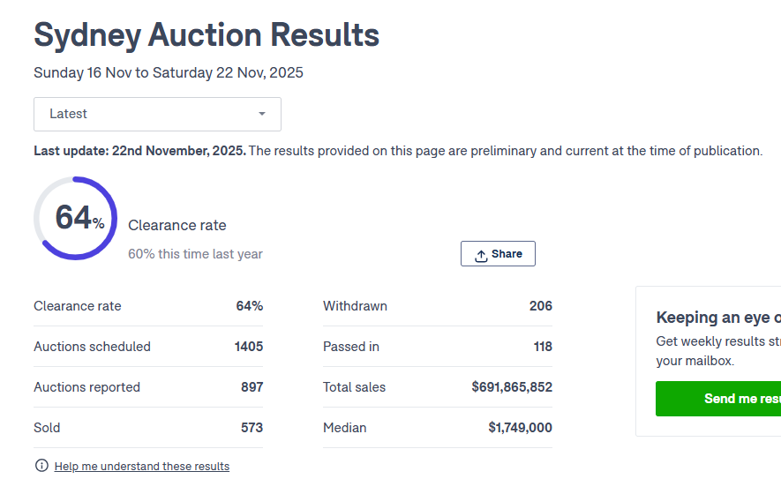Screen dimensions: 781x494
Task: Click the 60% this time last year text
Action: coord(195,254)
